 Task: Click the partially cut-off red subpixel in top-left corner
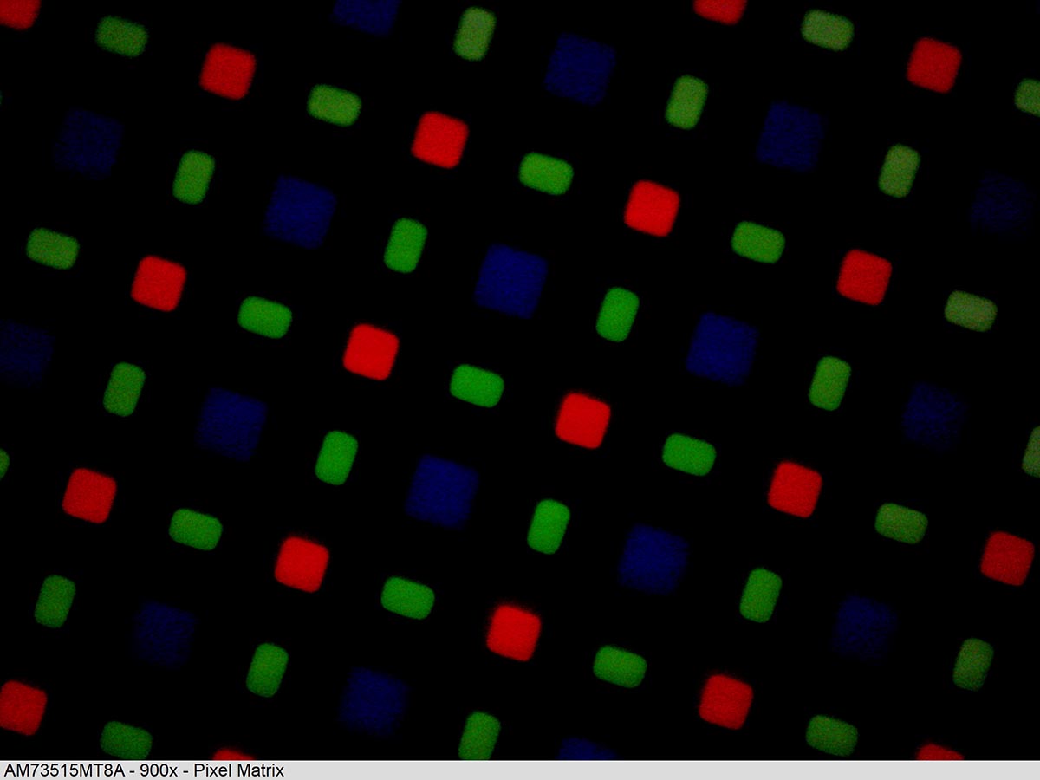pos(17,11)
